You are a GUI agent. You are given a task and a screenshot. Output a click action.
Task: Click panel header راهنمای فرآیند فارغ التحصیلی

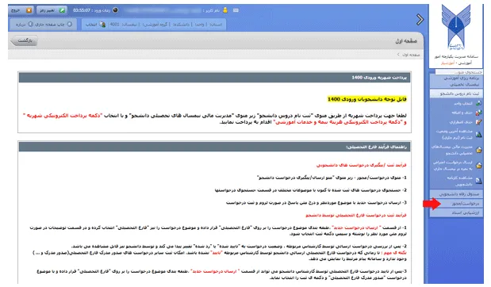[x=214, y=147]
